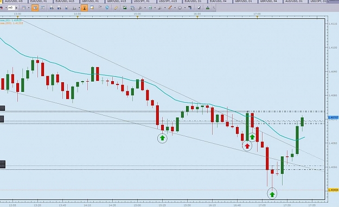
Task: Select the GBP/USD, m15 chart tab
Action: coord(118,1)
